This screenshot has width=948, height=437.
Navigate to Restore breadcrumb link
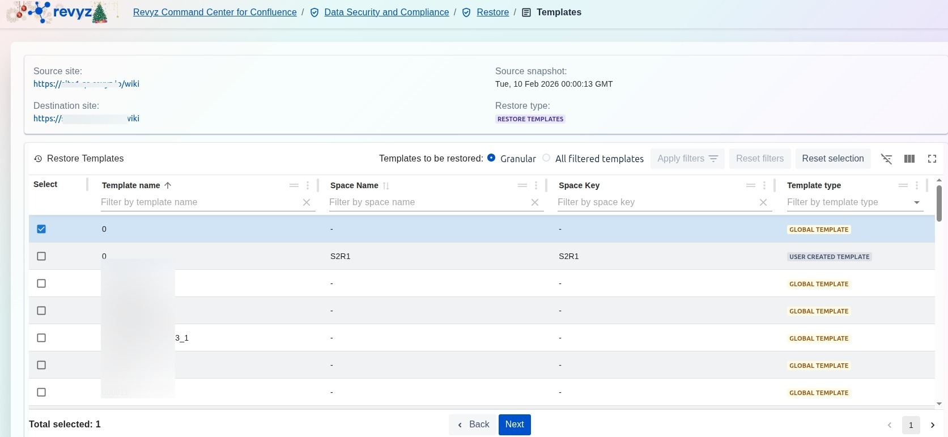coord(492,12)
